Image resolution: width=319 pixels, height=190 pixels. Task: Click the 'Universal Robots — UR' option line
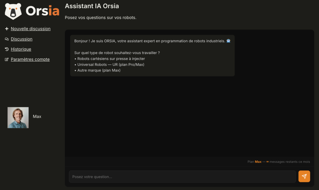111,65
